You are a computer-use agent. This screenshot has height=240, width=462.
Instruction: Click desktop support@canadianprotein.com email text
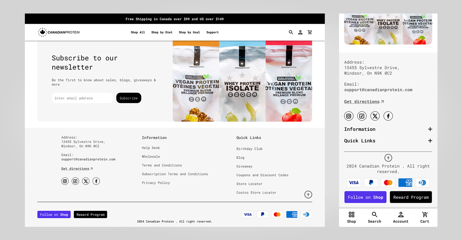pos(88,159)
